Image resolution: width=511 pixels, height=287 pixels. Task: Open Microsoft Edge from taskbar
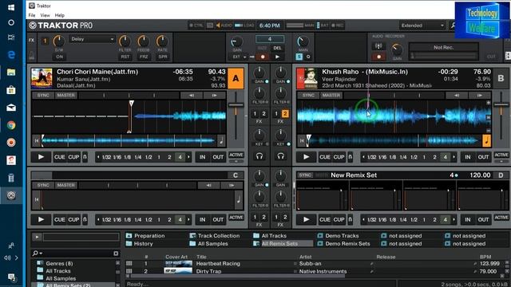[x=11, y=54]
